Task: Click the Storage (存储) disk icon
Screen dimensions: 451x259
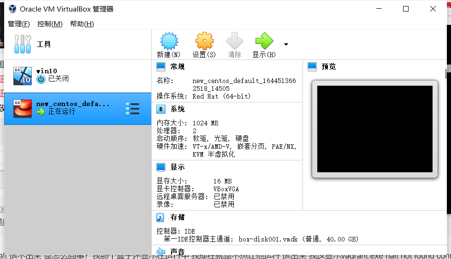Action: pyautogui.click(x=160, y=218)
